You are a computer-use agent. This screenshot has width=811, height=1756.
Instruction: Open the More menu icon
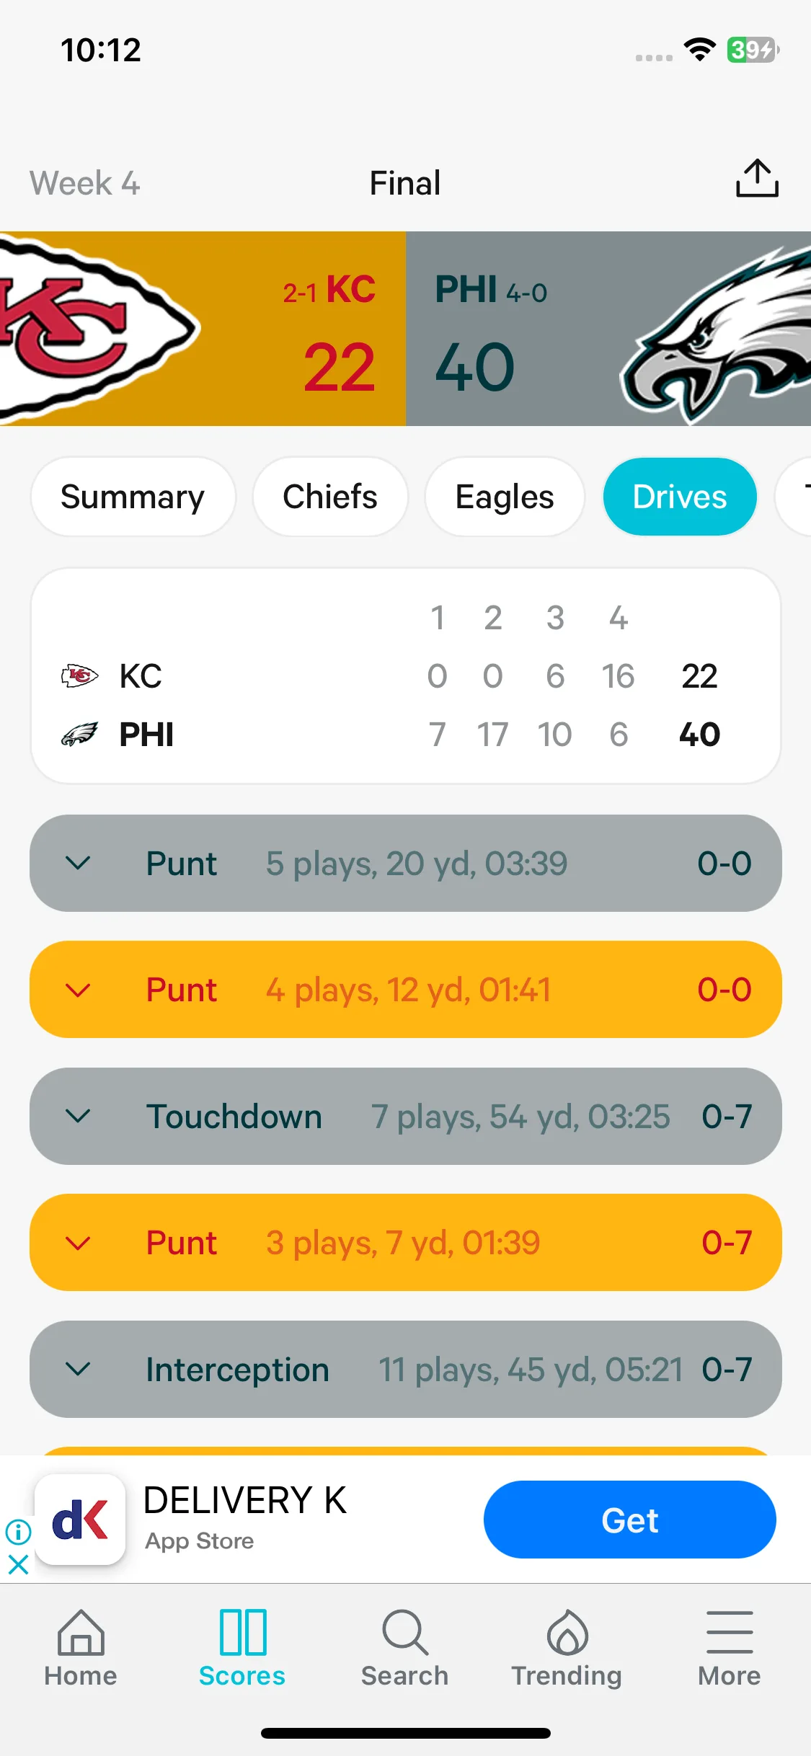730,1633
